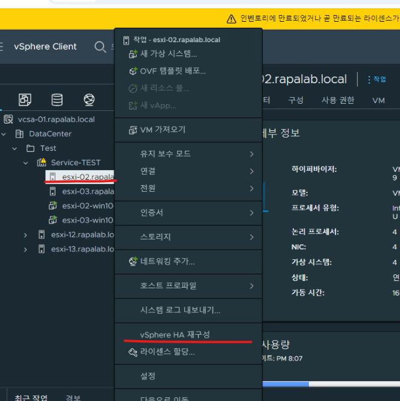
Task: Open the 경보 bottom tab
Action: pos(73,397)
